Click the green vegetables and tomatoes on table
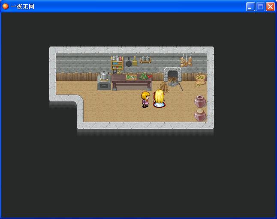The height and width of the screenshot is (219, 277). click(145, 77)
